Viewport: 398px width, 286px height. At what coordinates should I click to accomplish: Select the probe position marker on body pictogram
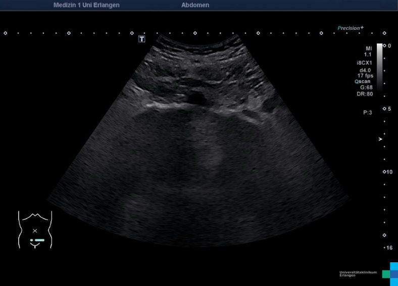(x=38, y=240)
